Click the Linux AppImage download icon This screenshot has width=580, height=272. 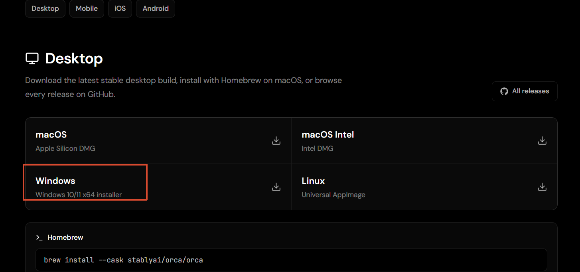click(542, 187)
